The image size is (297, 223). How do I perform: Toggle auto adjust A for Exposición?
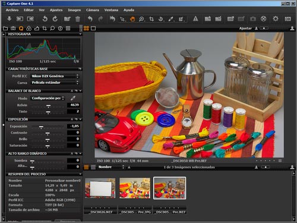72,119
